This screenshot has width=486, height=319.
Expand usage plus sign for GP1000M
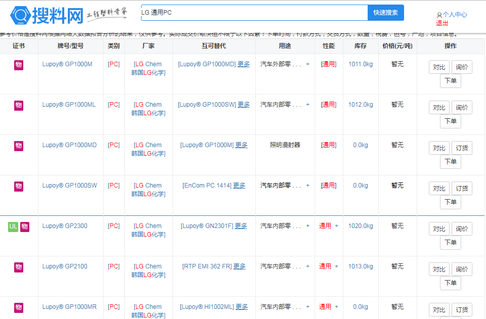click(x=307, y=64)
